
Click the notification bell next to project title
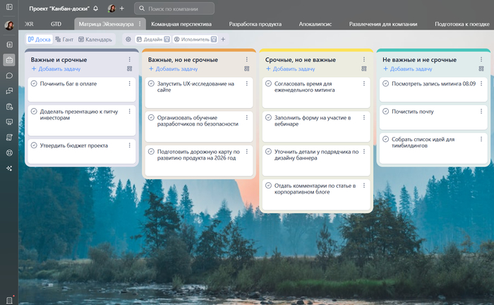95,8
